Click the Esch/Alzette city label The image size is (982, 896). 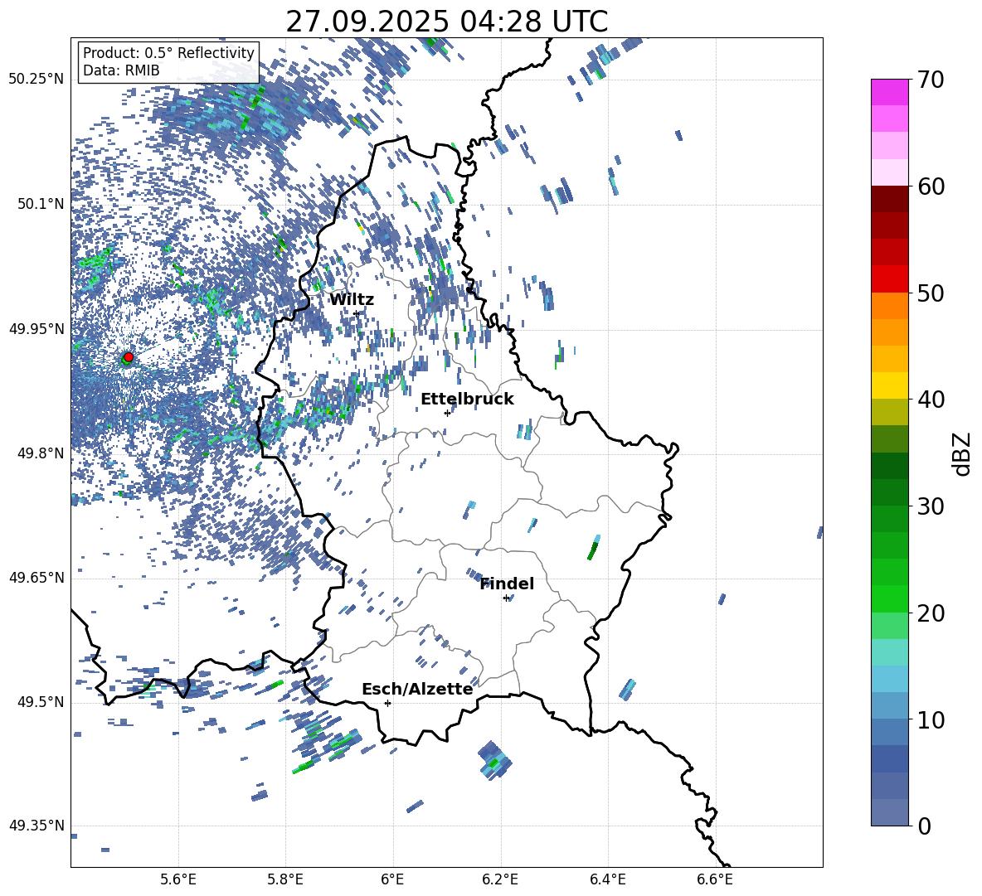[417, 689]
